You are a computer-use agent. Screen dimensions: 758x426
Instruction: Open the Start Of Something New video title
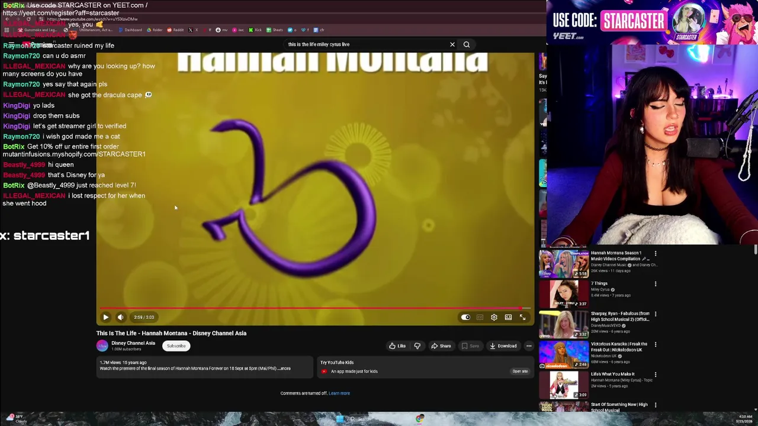(619, 407)
